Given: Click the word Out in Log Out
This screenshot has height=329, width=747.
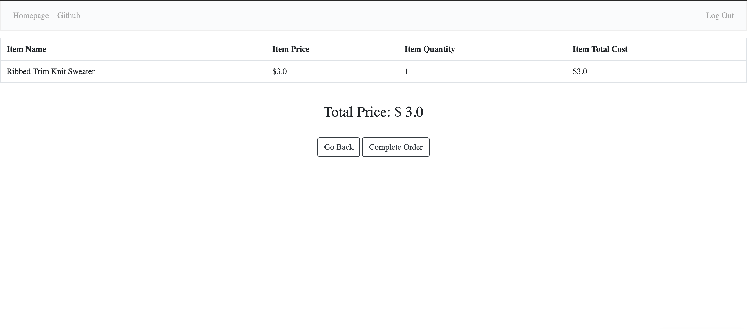Looking at the screenshot, I should tap(728, 15).
